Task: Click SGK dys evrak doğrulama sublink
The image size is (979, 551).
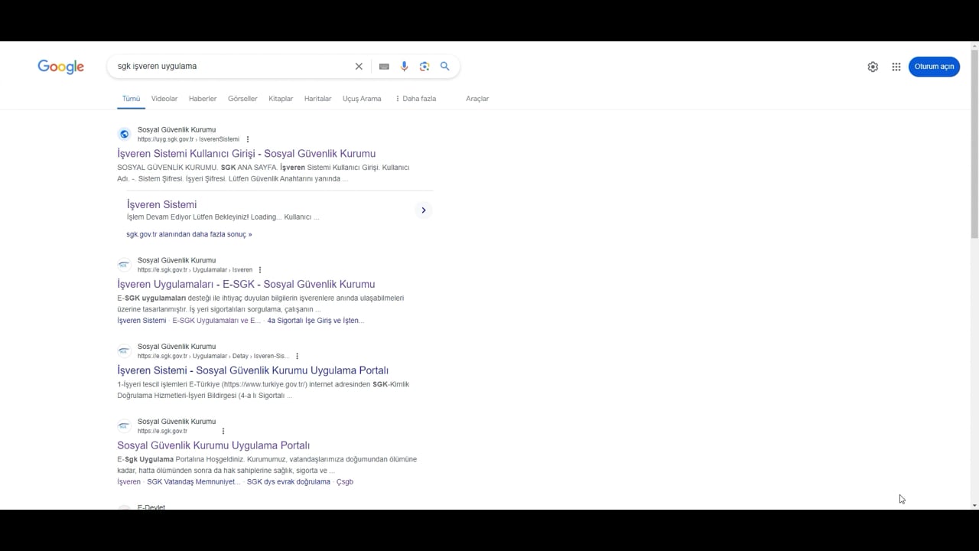Action: tap(288, 482)
